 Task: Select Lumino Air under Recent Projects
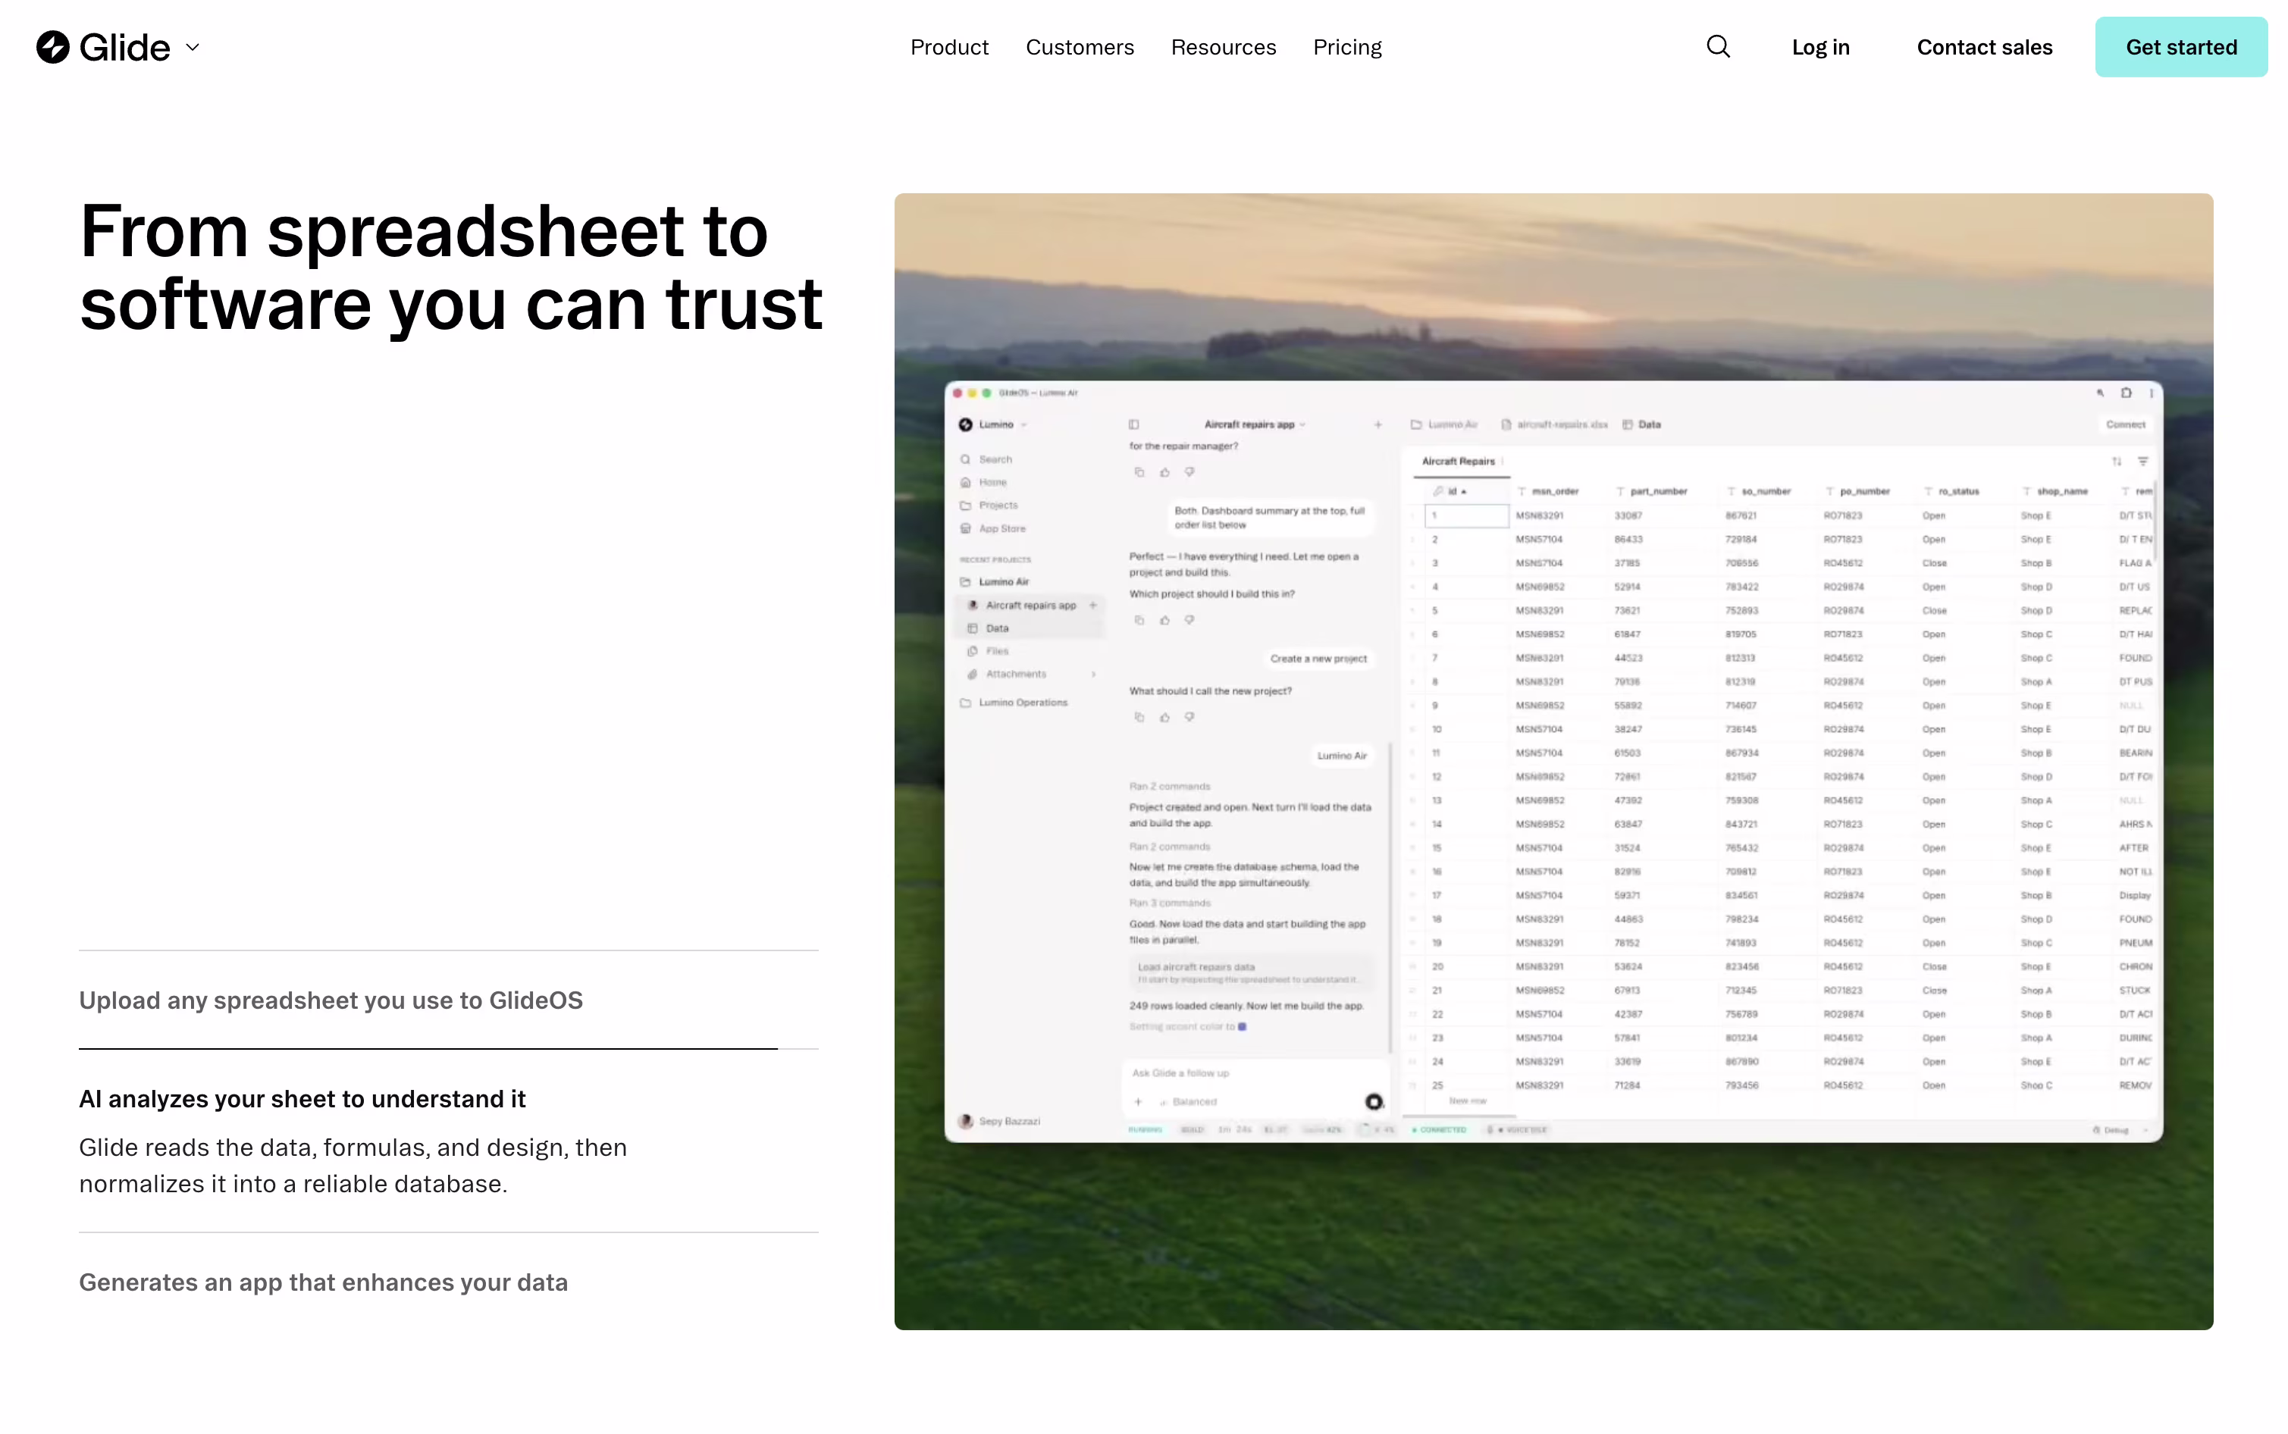pyautogui.click(x=994, y=581)
